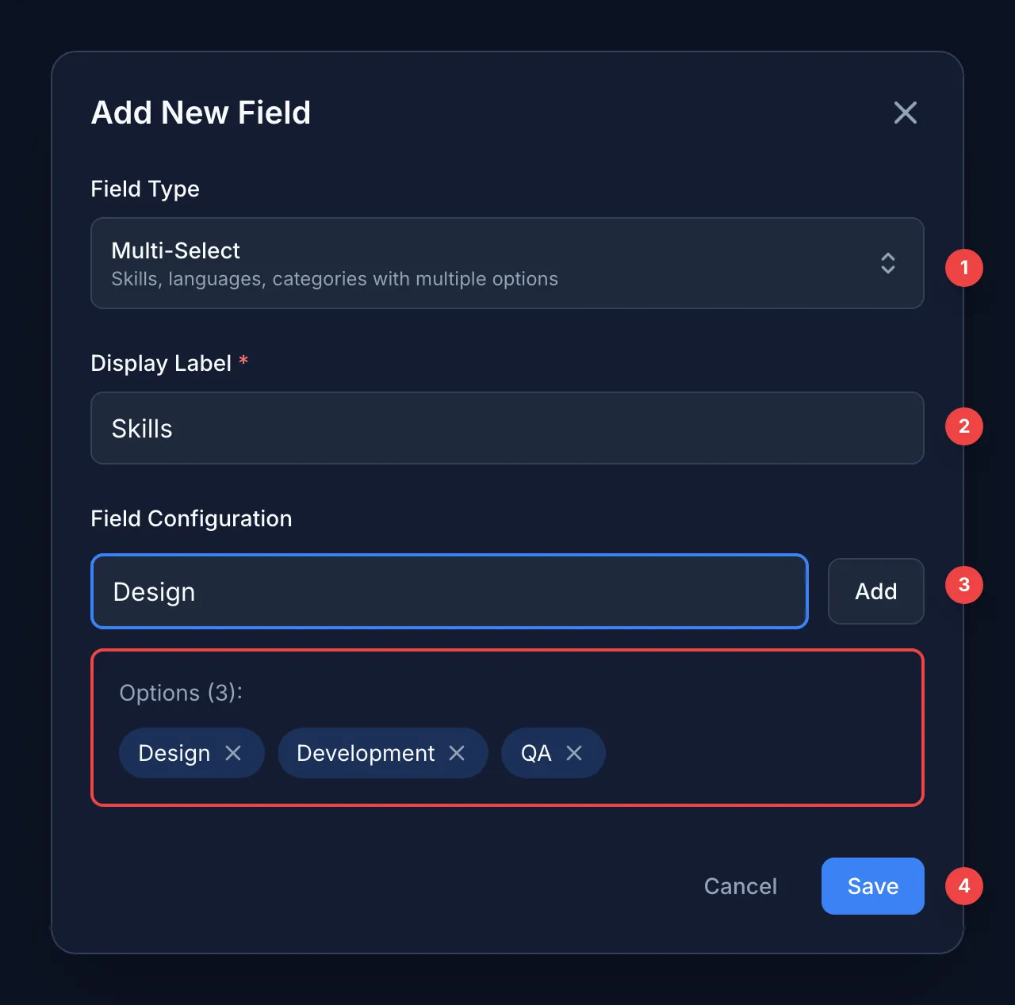Click the red marker numbered 4
Viewport: 1015px width, 1005px height.
pos(963,886)
